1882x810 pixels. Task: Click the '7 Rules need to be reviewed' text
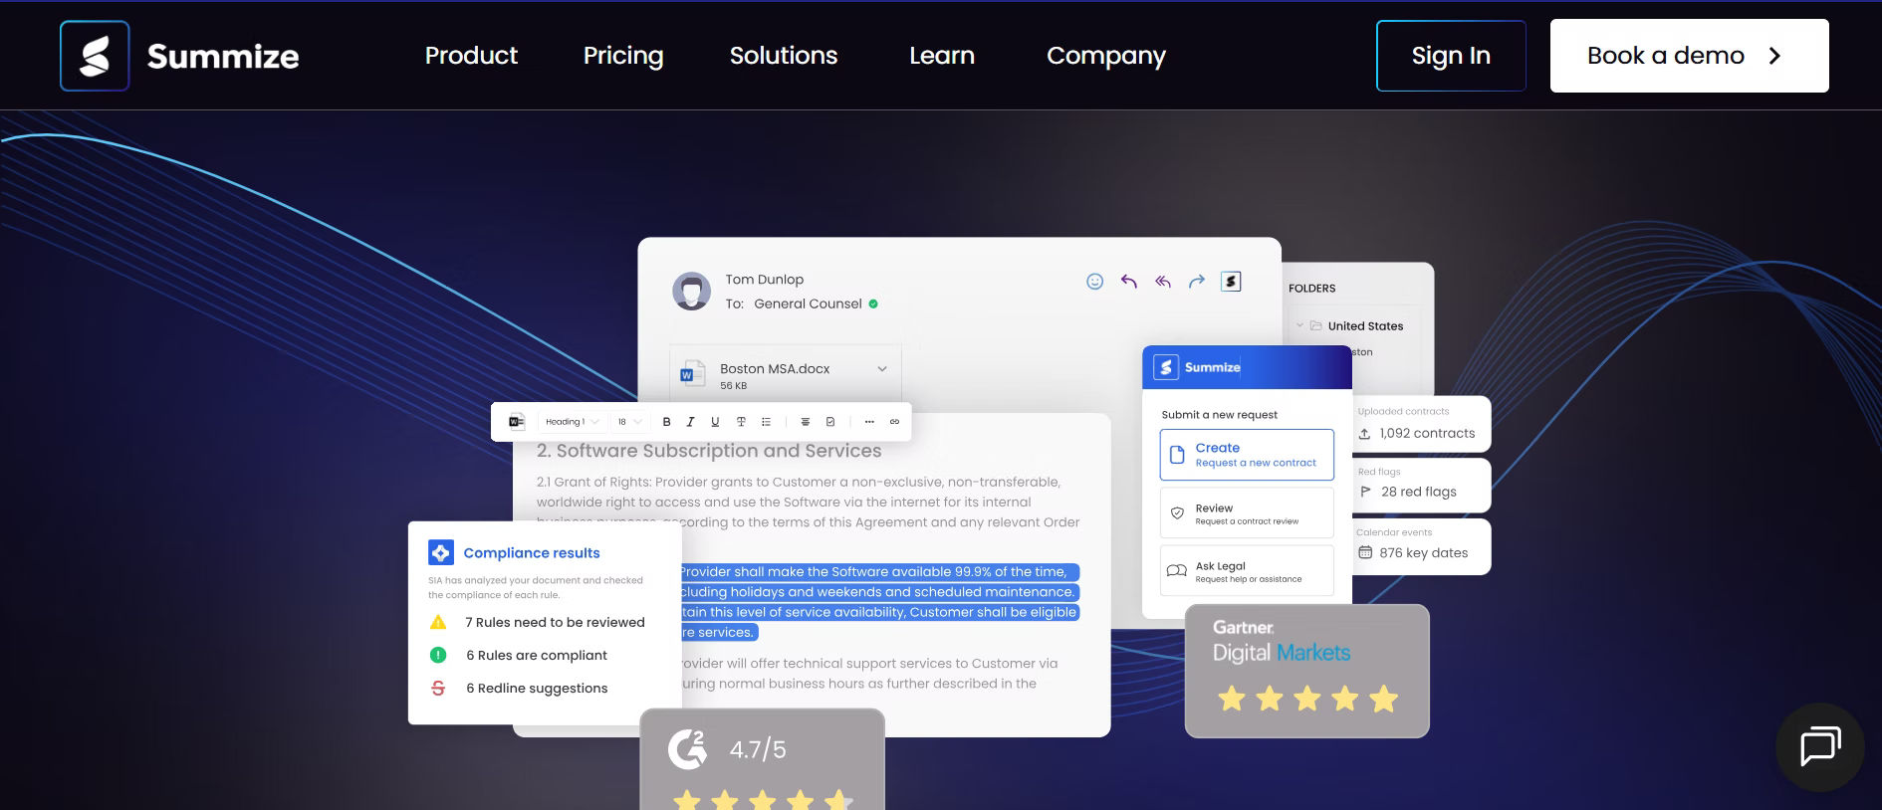point(556,622)
